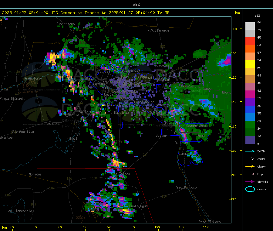Screen dimensions: 273x231
Task: Click the 'Bowen' map label
Action: 202,135
